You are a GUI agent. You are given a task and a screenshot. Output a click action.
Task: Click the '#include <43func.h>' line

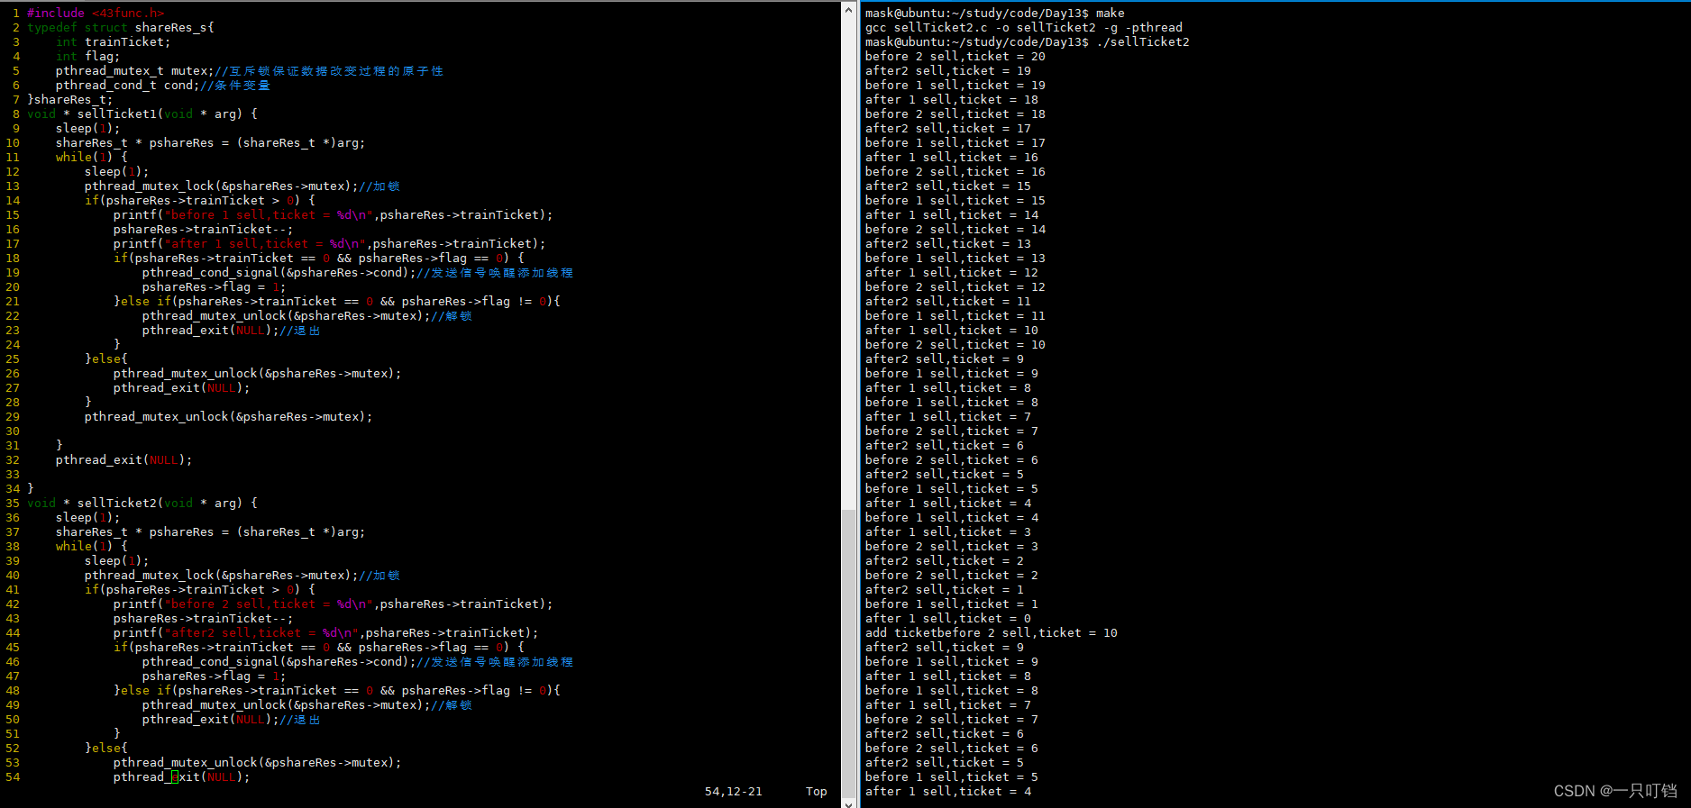click(x=96, y=13)
